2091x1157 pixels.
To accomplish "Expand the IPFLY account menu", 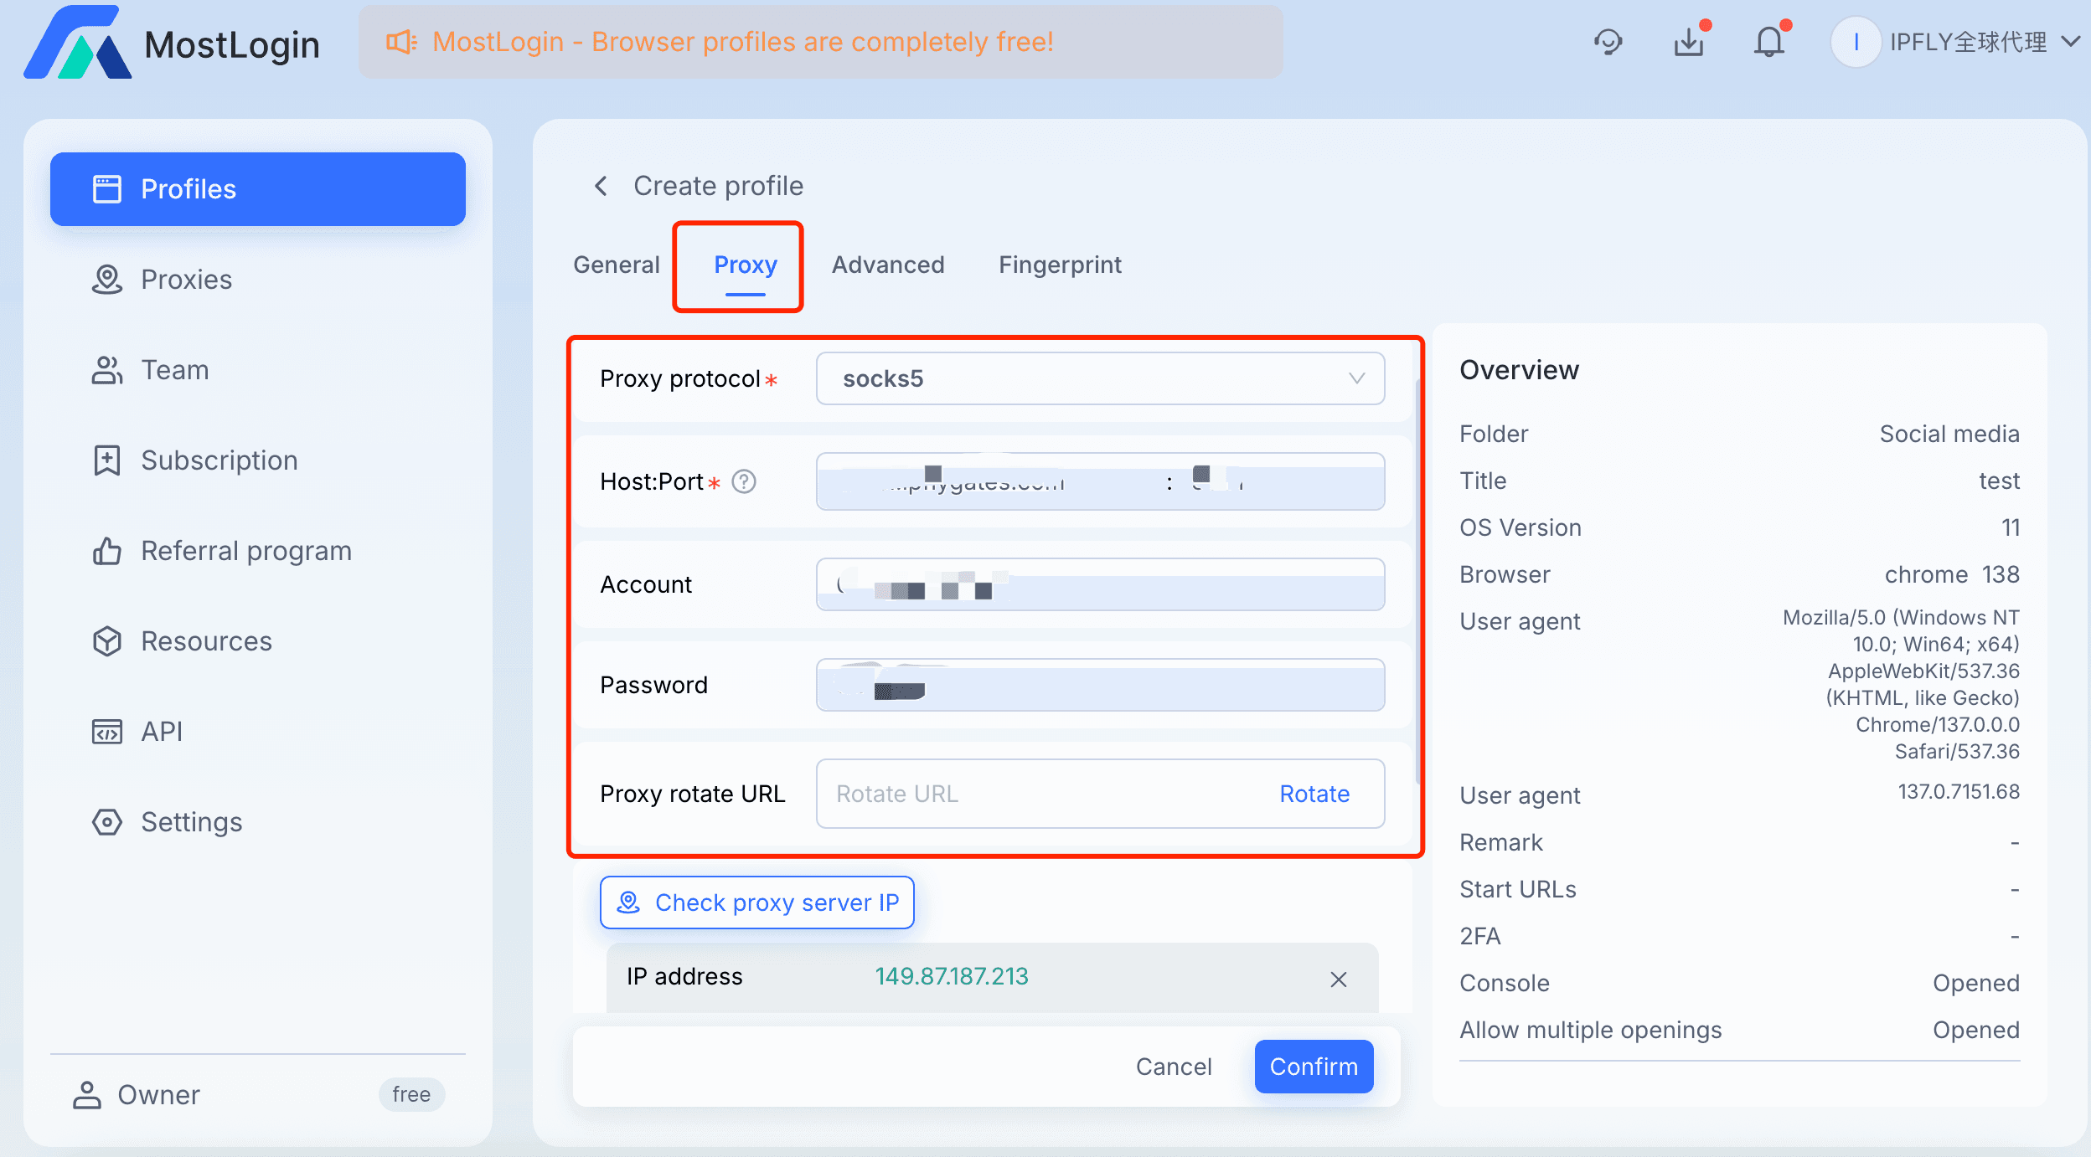I will (2071, 42).
